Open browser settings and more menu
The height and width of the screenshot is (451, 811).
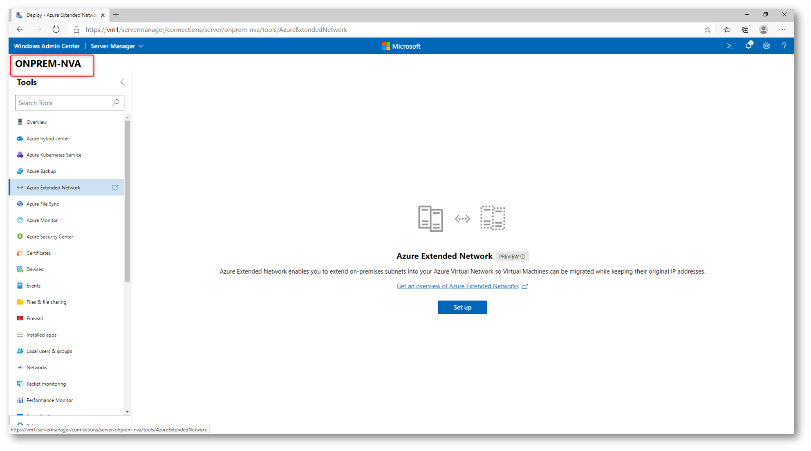[x=782, y=29]
